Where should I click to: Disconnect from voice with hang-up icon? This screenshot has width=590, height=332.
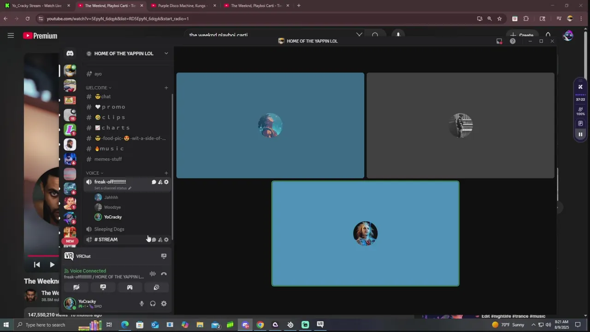coord(164,274)
